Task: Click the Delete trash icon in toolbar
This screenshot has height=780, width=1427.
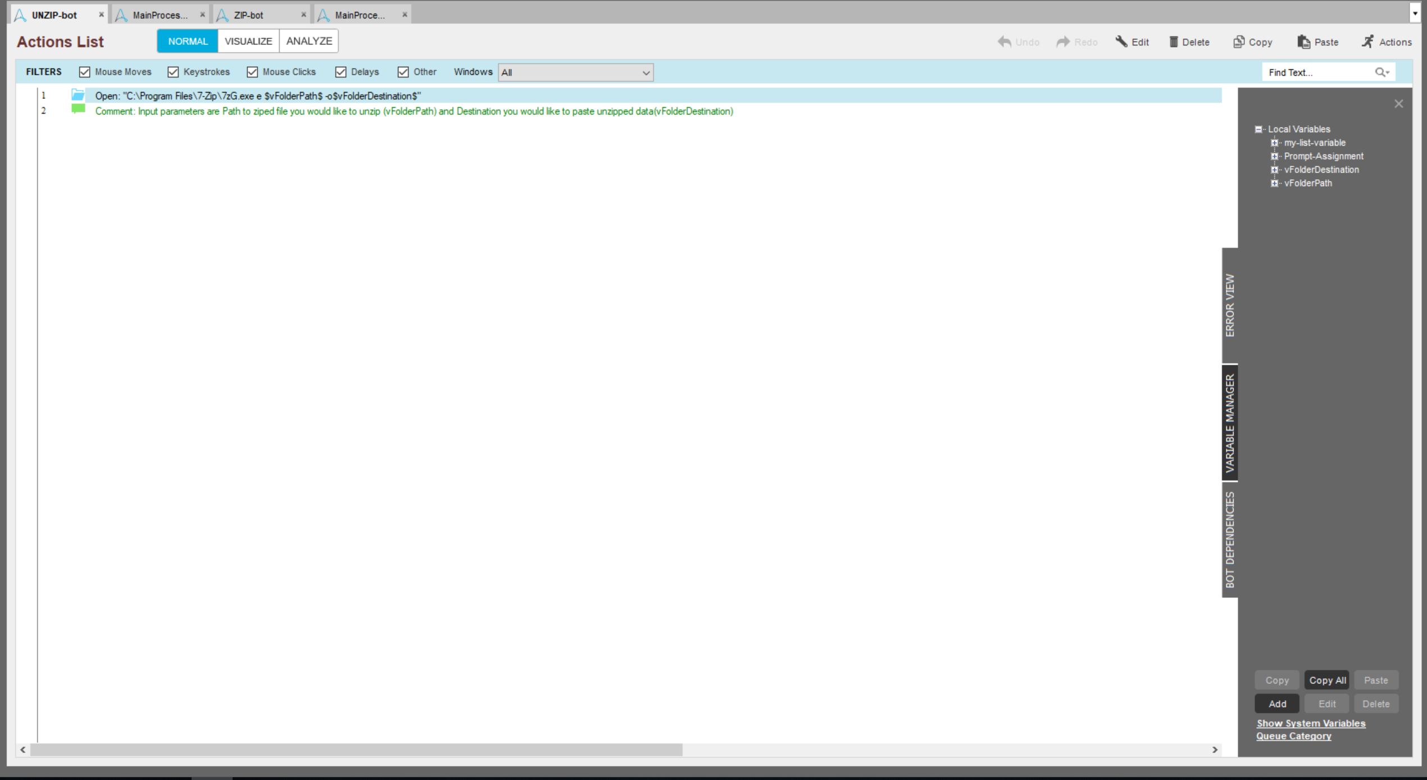Action: pyautogui.click(x=1174, y=42)
